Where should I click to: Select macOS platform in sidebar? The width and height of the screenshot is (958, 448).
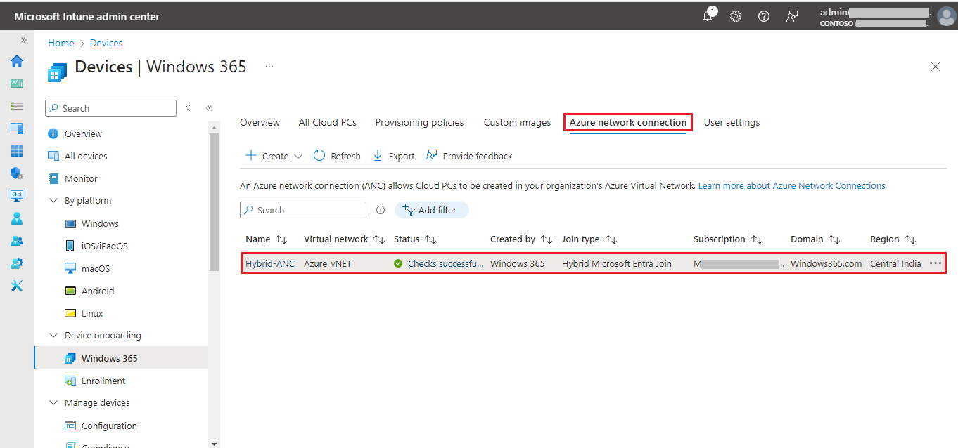pos(96,268)
